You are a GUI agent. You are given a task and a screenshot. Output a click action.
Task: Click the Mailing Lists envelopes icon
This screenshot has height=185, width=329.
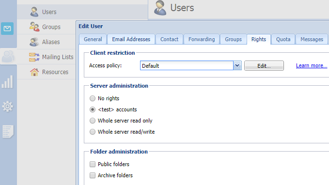click(x=34, y=57)
